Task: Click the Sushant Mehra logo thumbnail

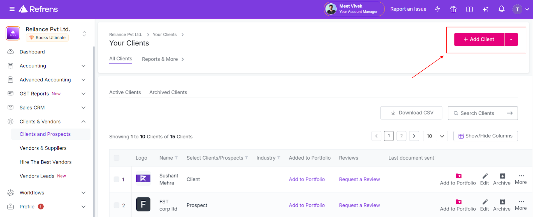Action: point(143,179)
